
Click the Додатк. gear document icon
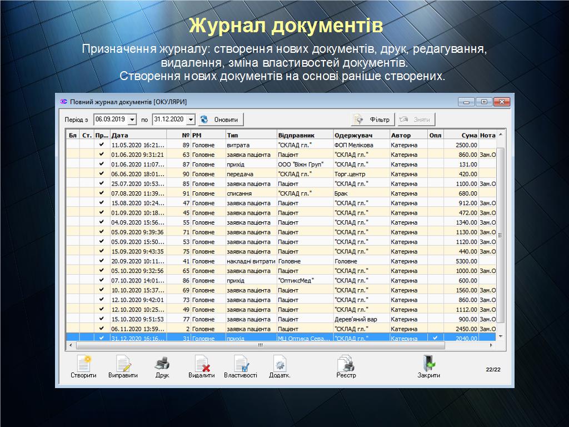(279, 364)
